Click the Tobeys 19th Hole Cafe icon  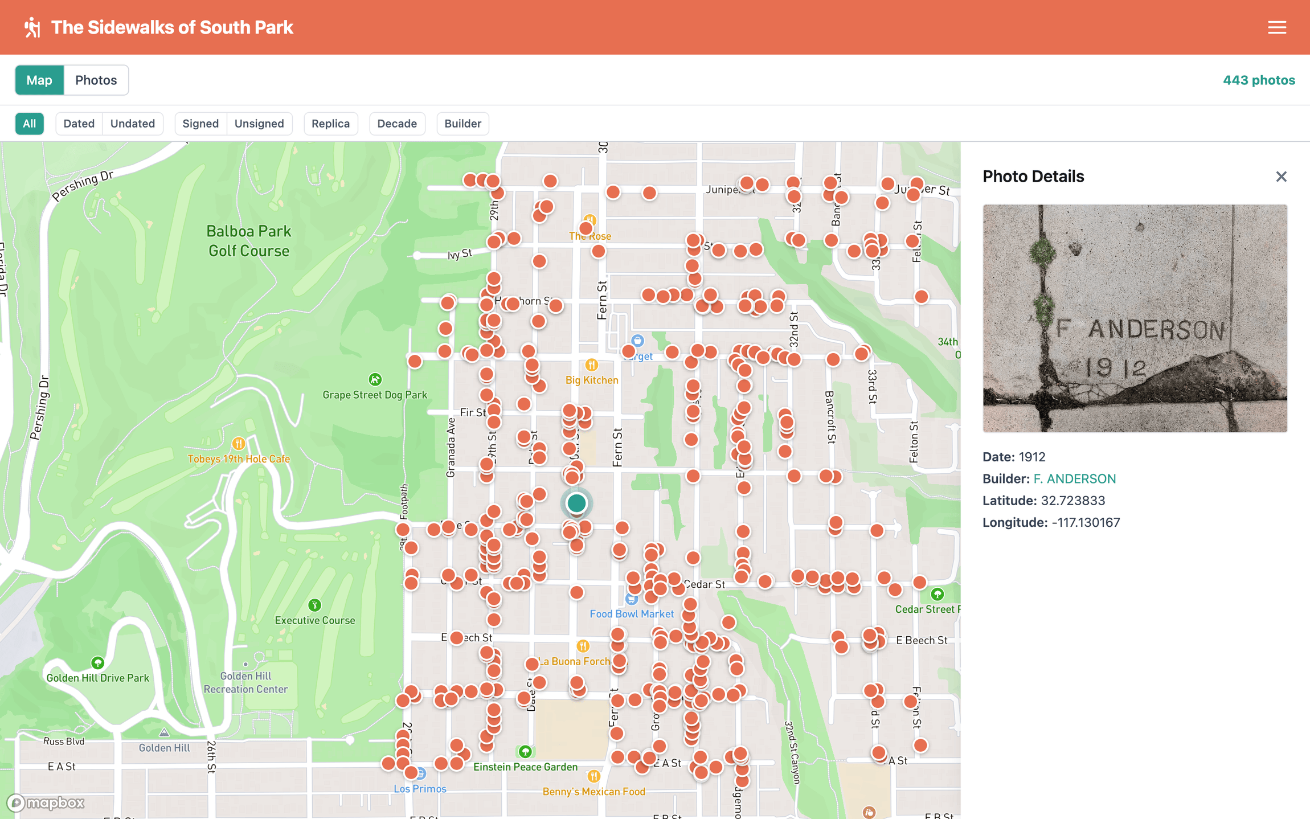[x=239, y=443]
